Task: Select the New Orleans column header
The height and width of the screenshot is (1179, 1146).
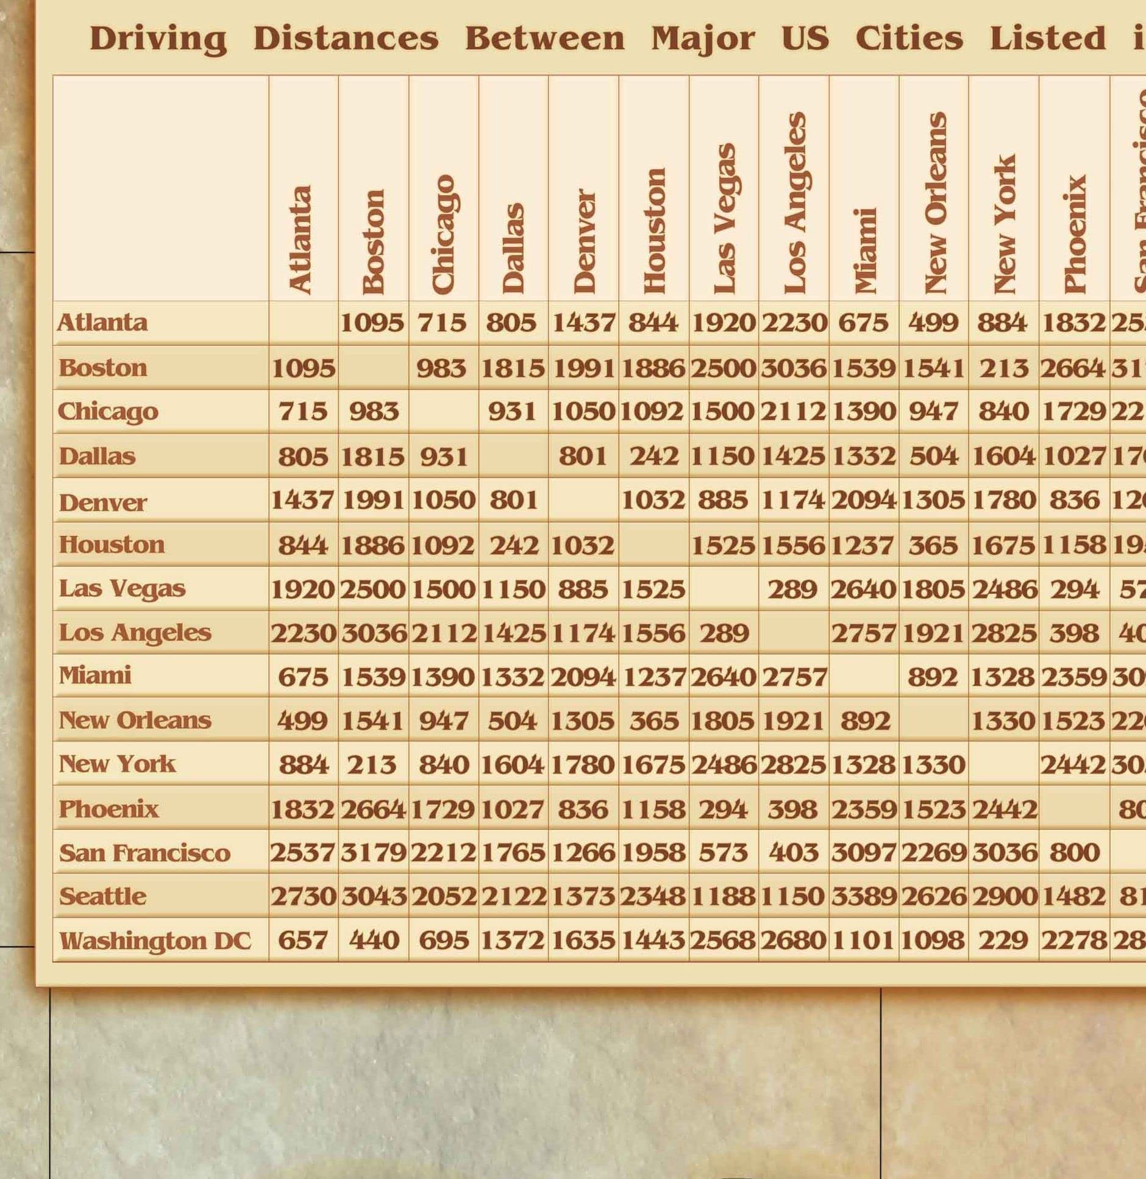Action: click(x=934, y=204)
